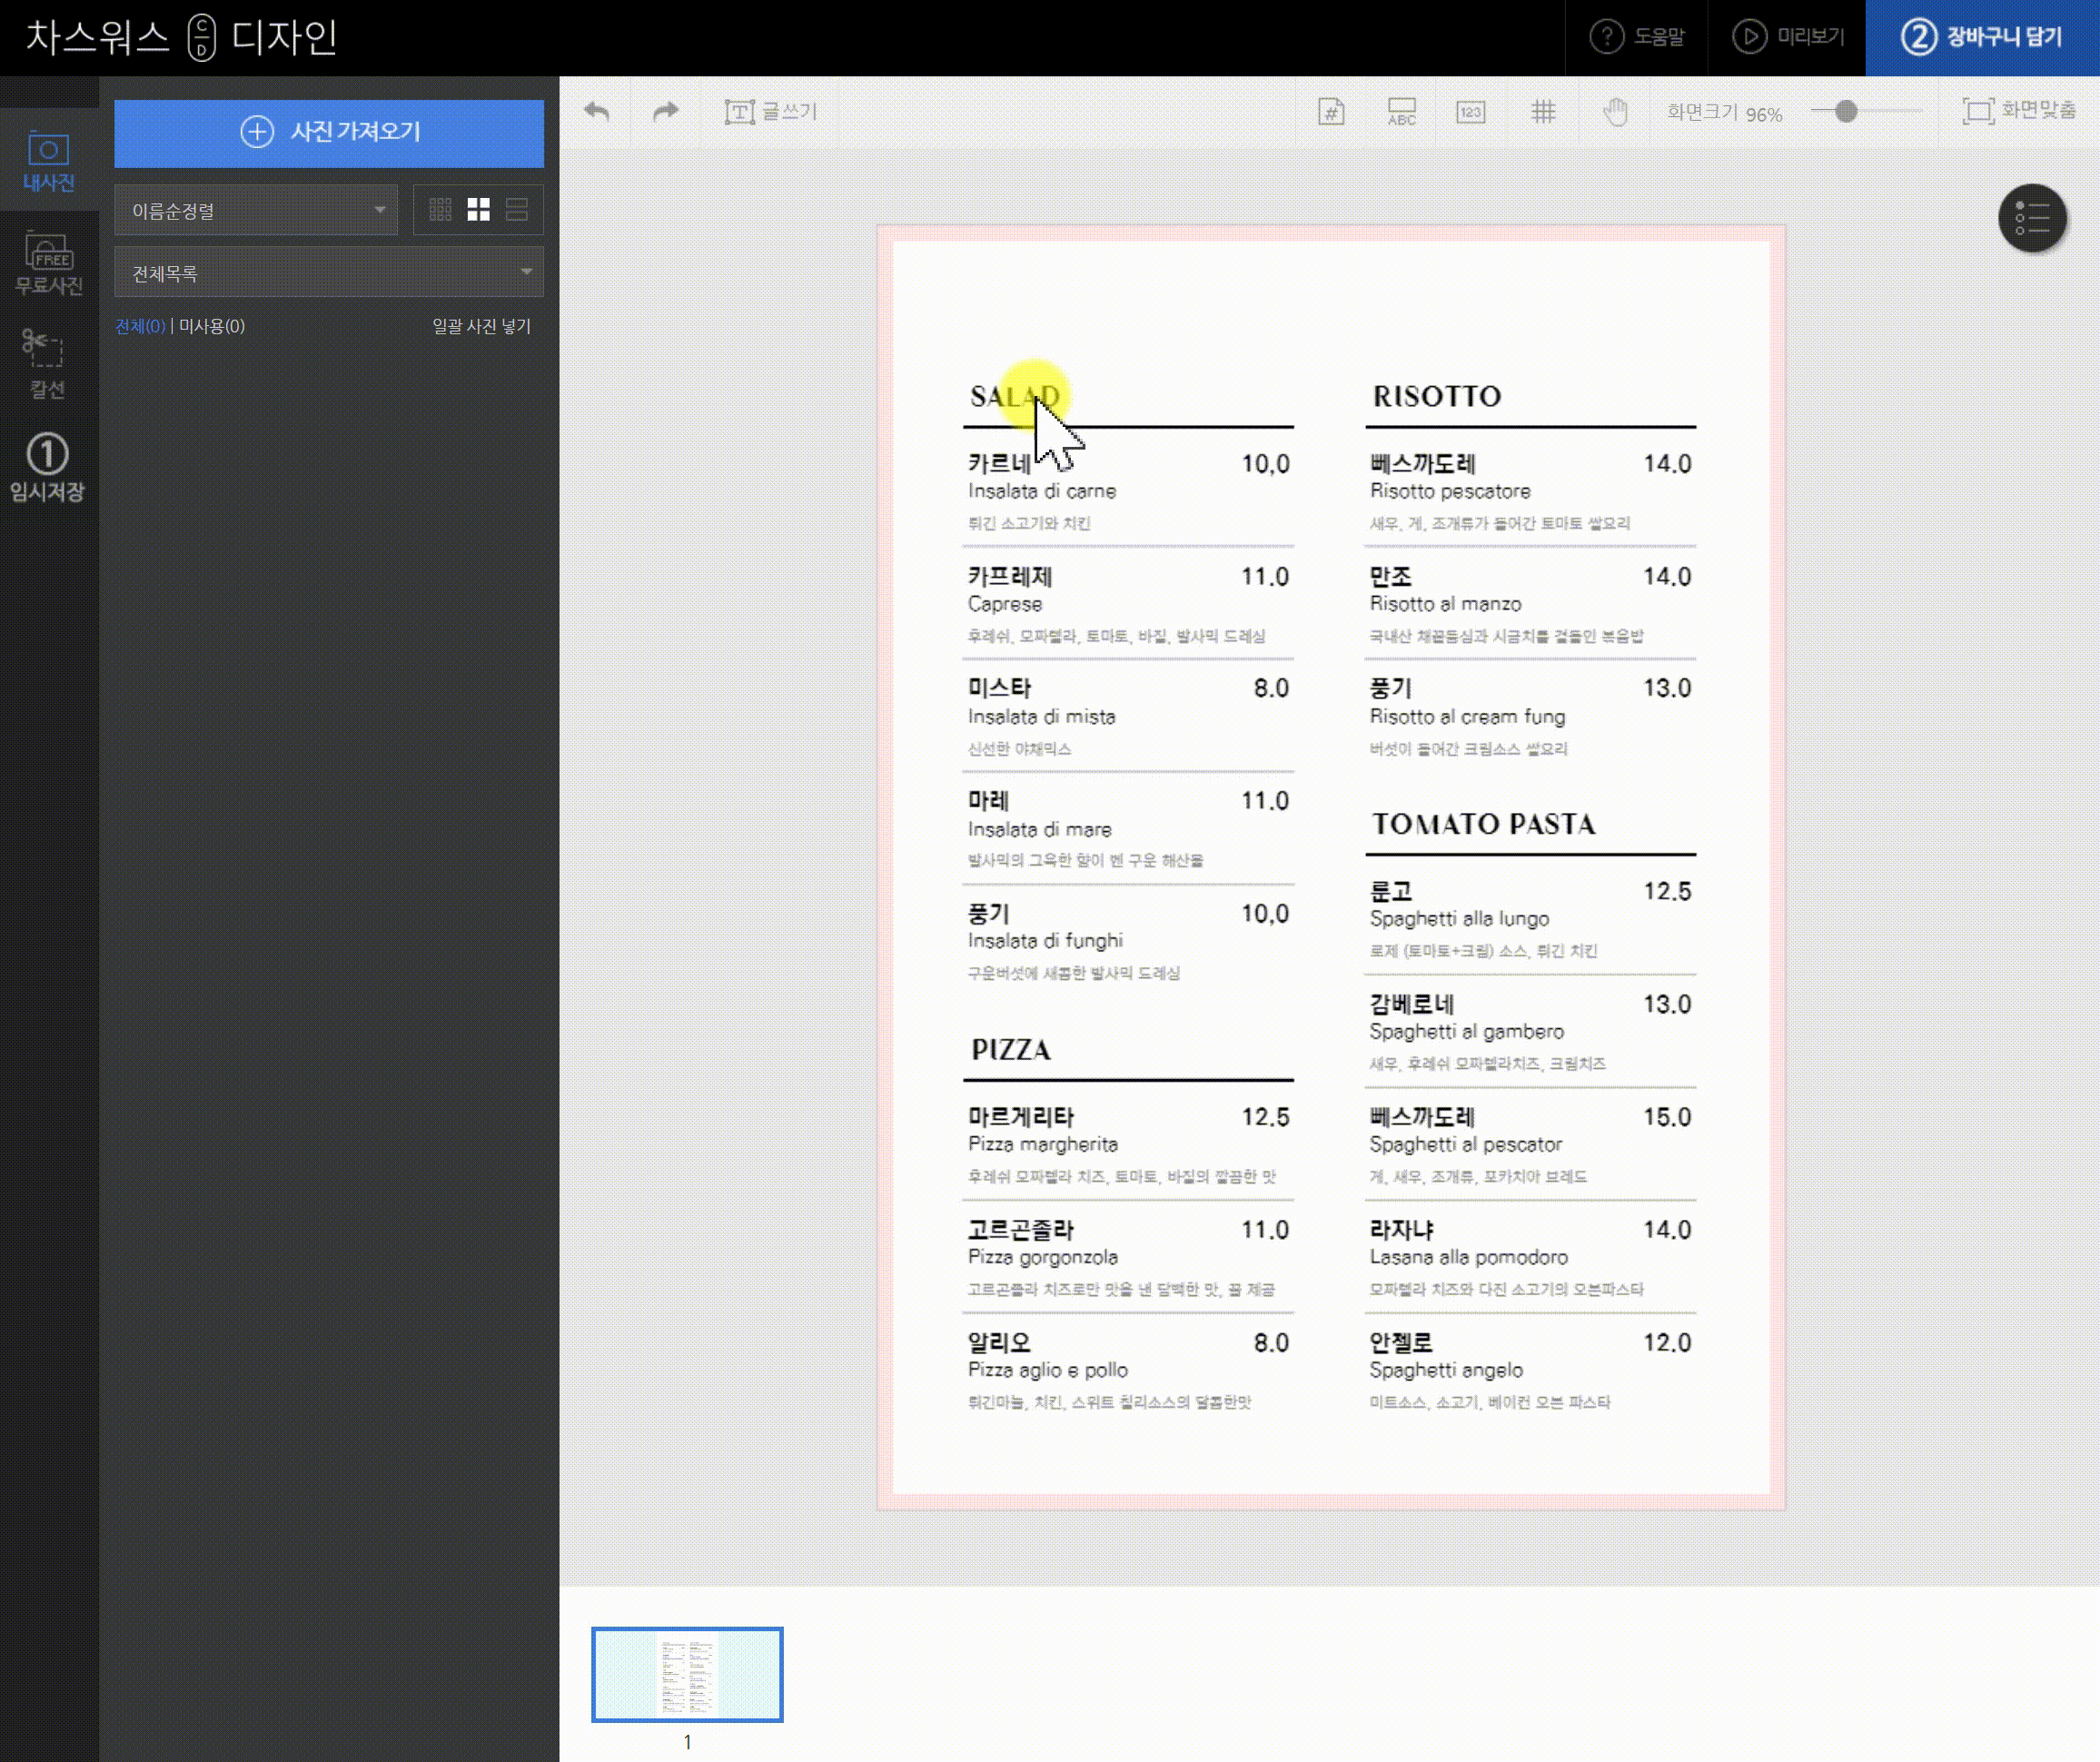This screenshot has height=1762, width=2100.
Task: Click the 사진 가져오기 import button
Action: point(329,132)
